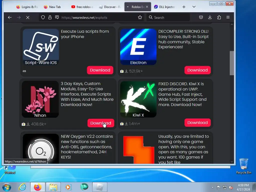Click the site security padlock icon

[50, 17]
